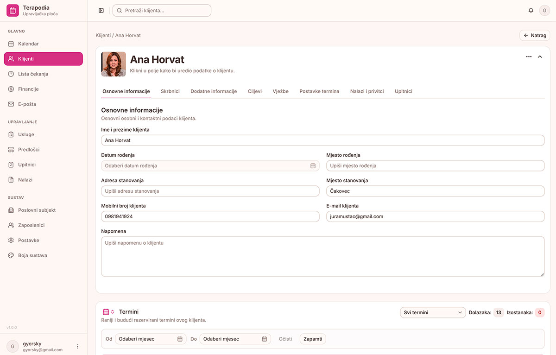Click the Nalazi document icon in sidebar
556x355 pixels.
point(11,180)
